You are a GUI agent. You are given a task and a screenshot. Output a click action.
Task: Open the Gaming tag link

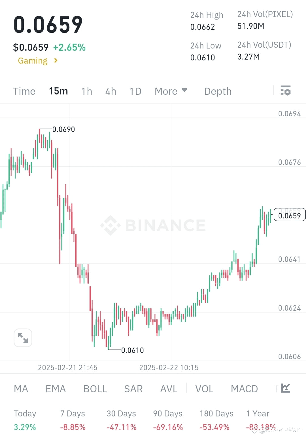[x=33, y=60]
